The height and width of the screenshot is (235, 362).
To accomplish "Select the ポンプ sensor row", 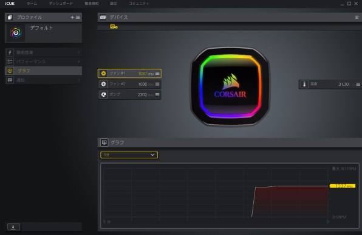I will point(129,94).
